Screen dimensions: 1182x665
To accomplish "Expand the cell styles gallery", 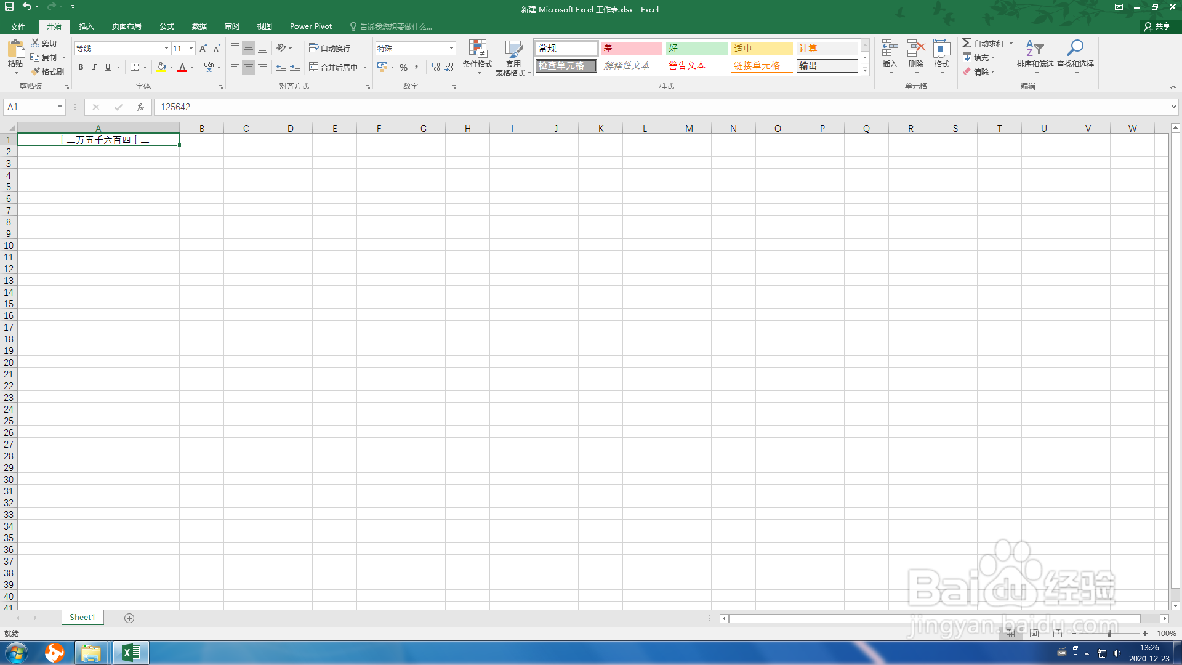I will 865,70.
